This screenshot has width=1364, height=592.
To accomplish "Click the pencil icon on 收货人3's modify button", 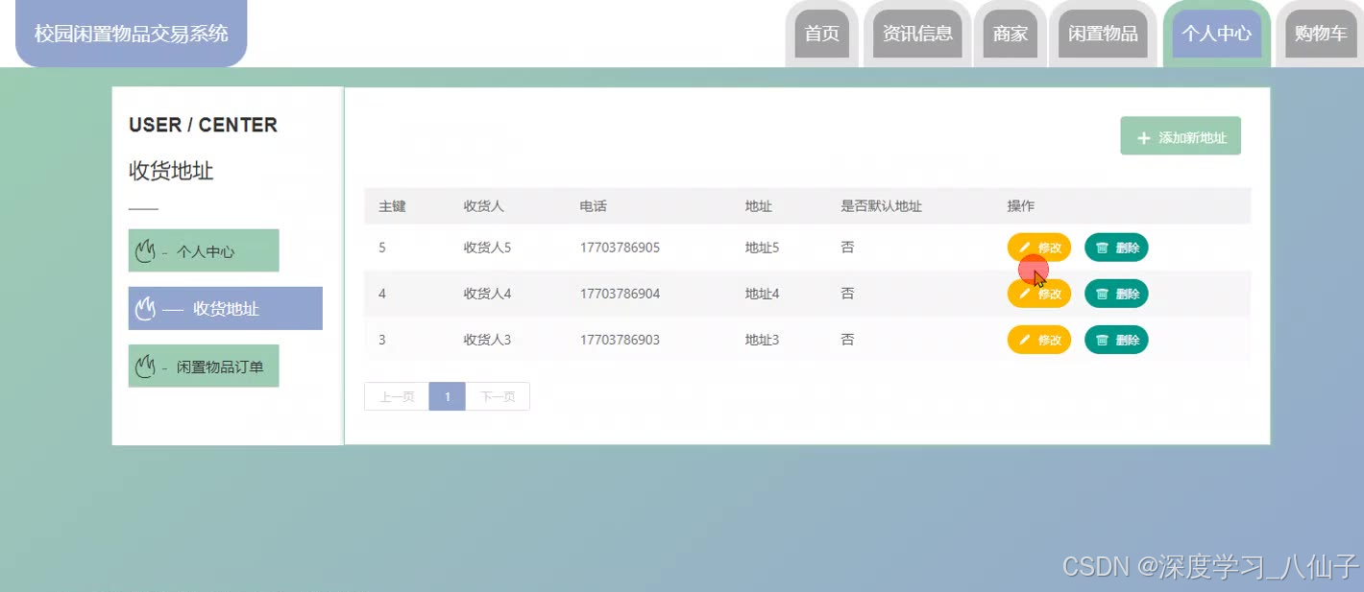I will pyautogui.click(x=1026, y=340).
